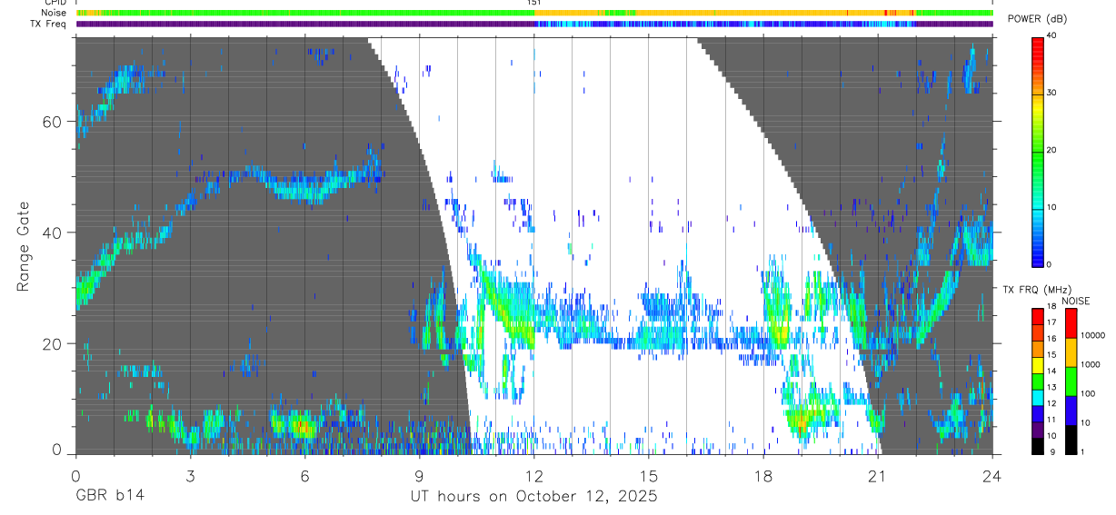
Task: Click the 'Range Gate' y-axis title
Action: click(23, 245)
